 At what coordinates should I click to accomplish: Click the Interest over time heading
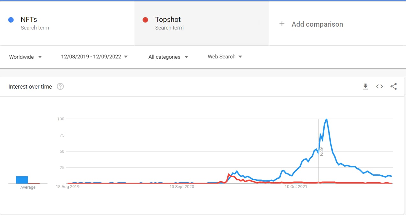[30, 87]
